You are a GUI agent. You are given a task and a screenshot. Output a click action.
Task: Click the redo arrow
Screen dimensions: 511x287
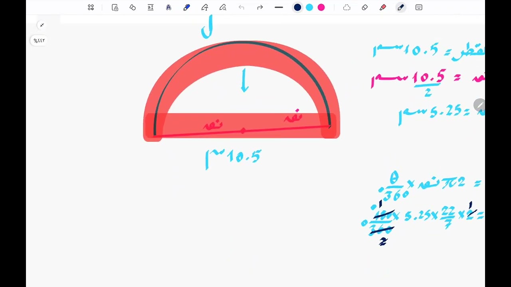click(x=260, y=8)
